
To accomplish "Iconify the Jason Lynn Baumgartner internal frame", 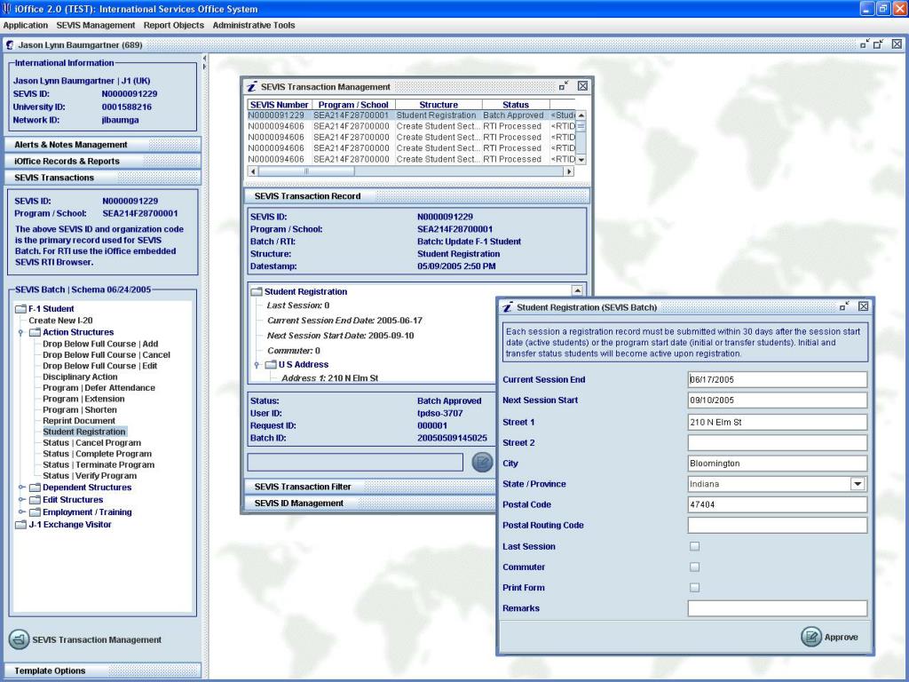I will (865, 44).
